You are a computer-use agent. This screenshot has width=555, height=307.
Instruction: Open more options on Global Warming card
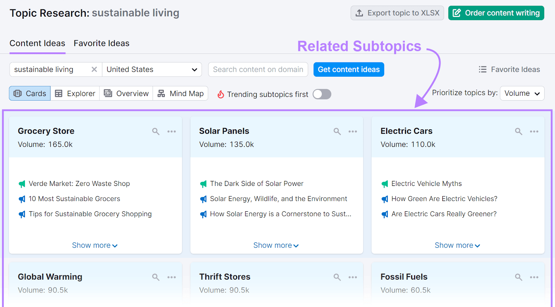click(x=172, y=277)
